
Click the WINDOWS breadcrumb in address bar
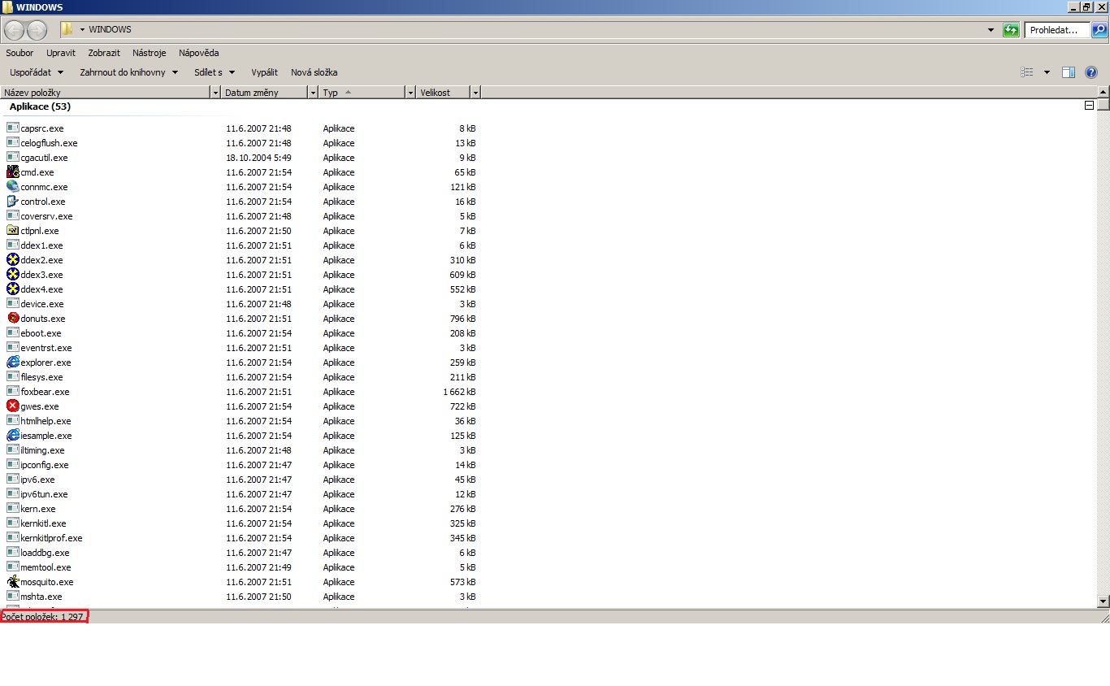(110, 30)
